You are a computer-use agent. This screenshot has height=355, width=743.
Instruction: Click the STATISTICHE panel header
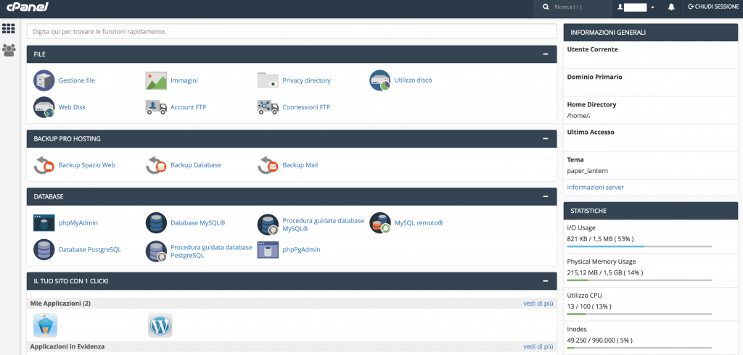pyautogui.click(x=651, y=211)
